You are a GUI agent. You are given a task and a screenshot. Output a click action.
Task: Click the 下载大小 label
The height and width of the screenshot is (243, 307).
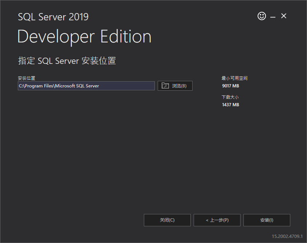pyautogui.click(x=230, y=97)
